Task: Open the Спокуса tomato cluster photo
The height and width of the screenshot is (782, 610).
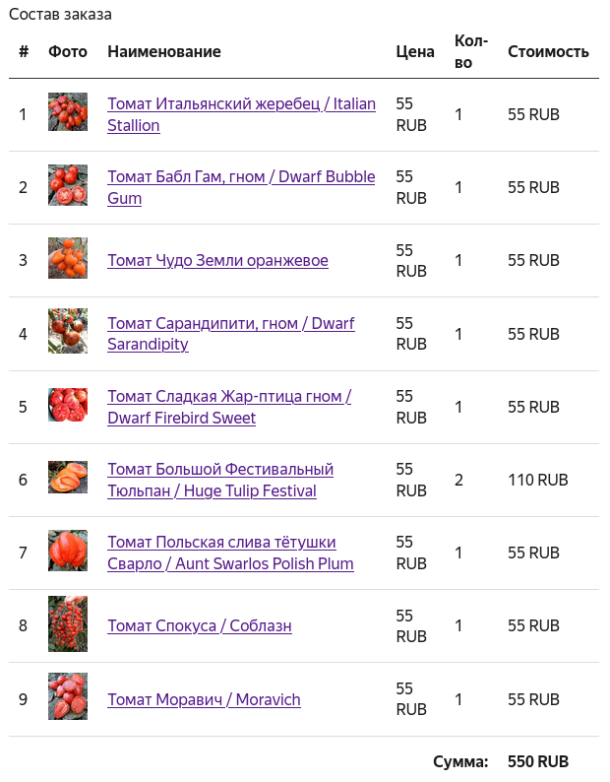Action: tap(67, 623)
